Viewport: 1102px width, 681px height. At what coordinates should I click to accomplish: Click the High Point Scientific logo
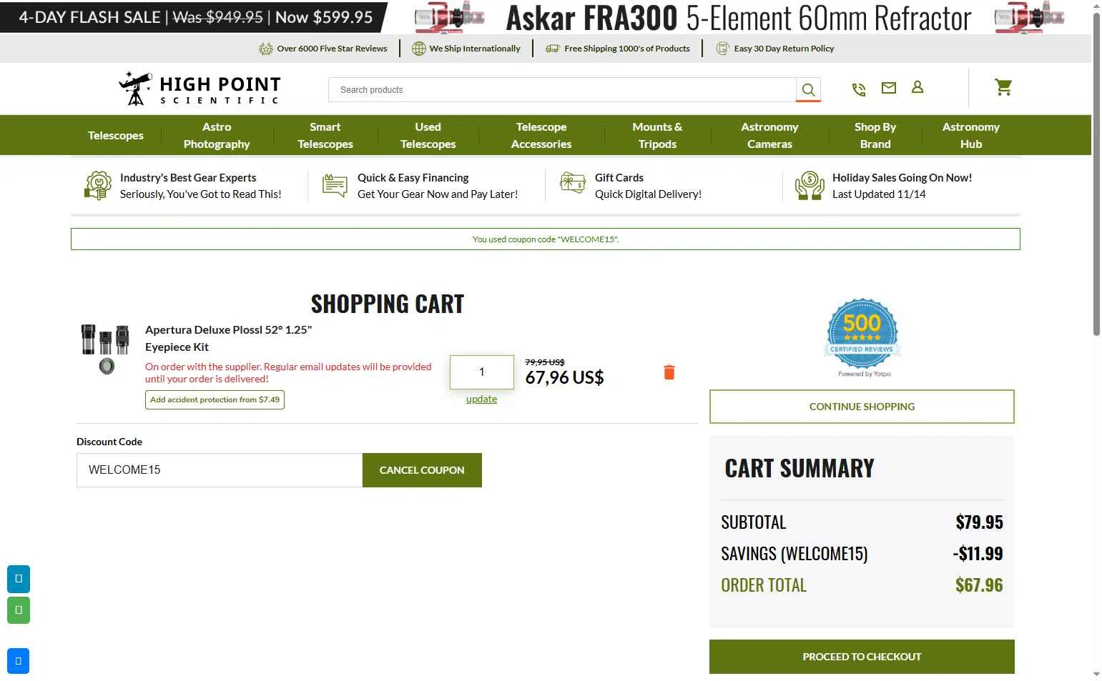click(200, 89)
